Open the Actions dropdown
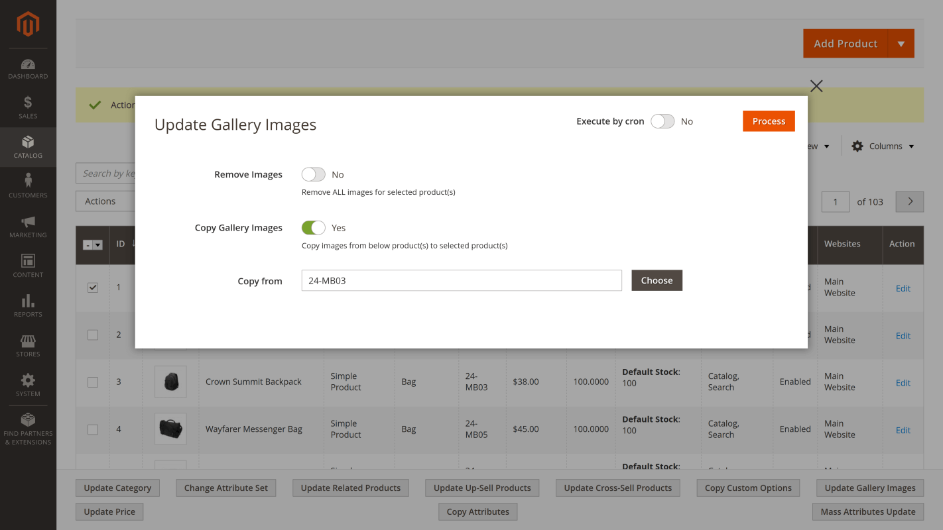943x530 pixels. pos(106,201)
